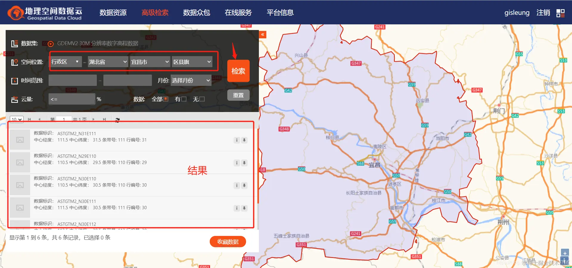
Task: Select the 无 data checkbox
Action: click(202, 99)
